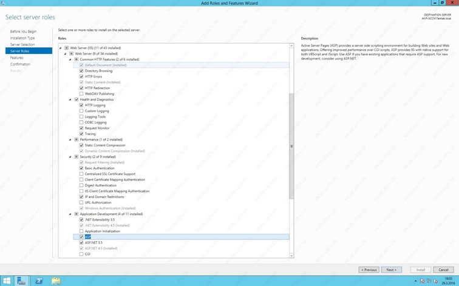Toggle Health and Diagnostics group checkbox
459x286 pixels.
tap(76, 99)
